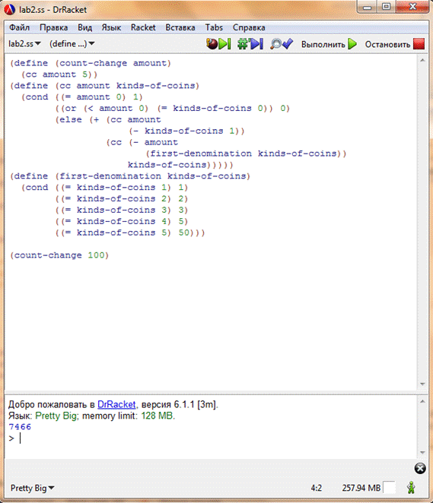The width and height of the screenshot is (433, 503).
Task: Click the DrRacket logo in title bar
Action: point(10,10)
